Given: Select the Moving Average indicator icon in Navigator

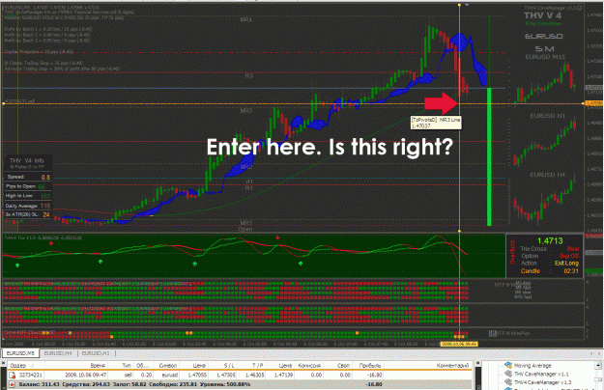Looking at the screenshot, I should (x=508, y=365).
